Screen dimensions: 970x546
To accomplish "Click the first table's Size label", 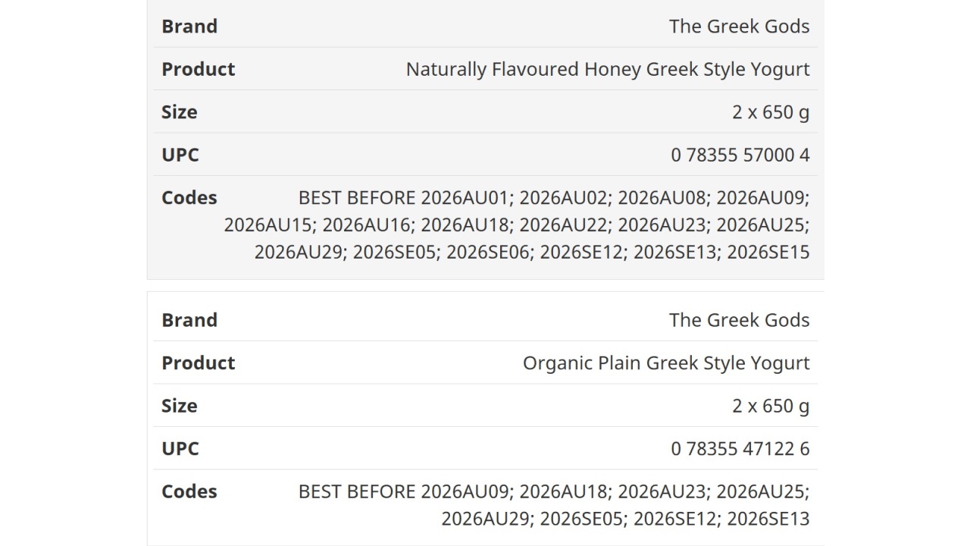I will pos(180,112).
